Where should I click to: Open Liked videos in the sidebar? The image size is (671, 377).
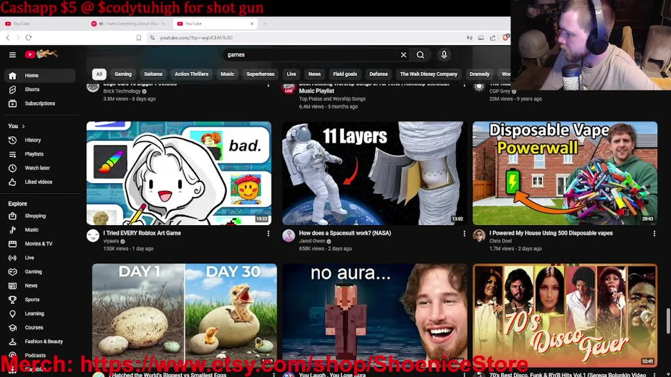tap(40, 182)
